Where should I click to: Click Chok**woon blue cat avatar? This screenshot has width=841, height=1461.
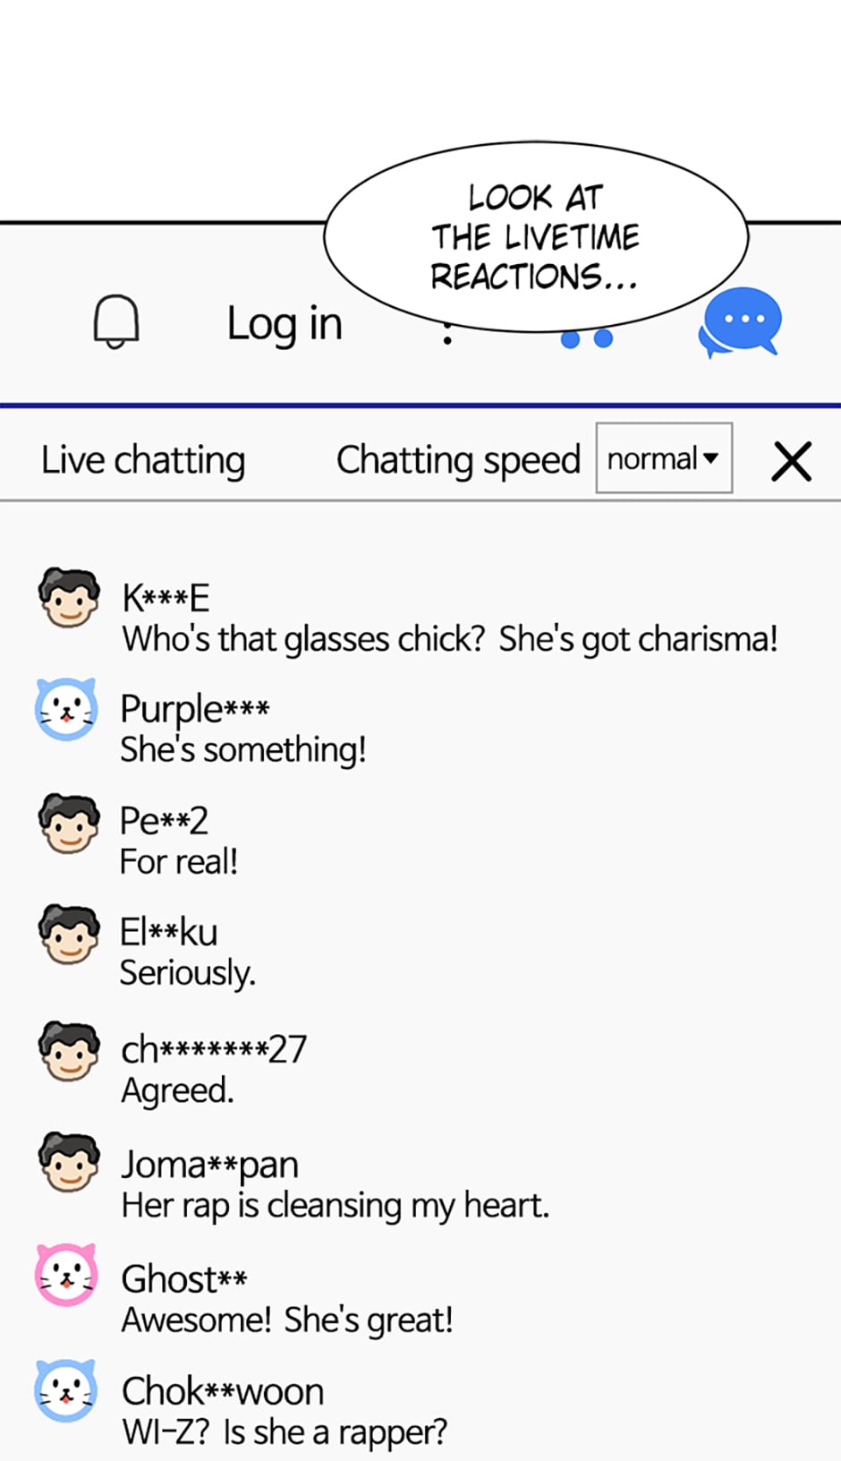66,1390
